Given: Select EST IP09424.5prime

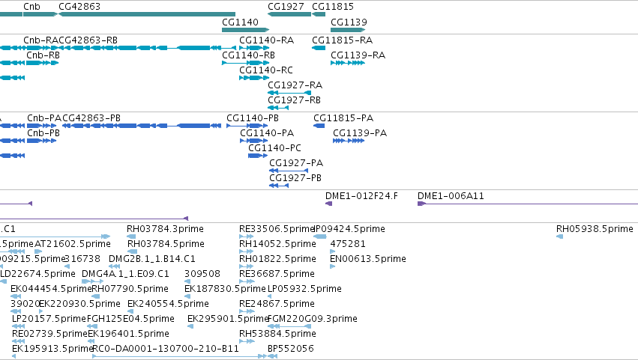Looking at the screenshot, I should click(x=320, y=237).
